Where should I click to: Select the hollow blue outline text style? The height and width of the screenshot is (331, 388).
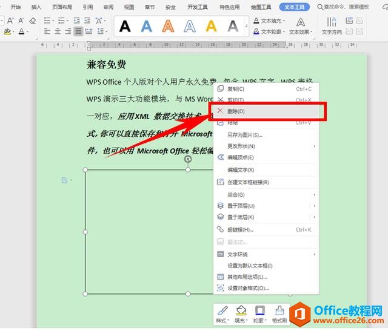point(190,27)
